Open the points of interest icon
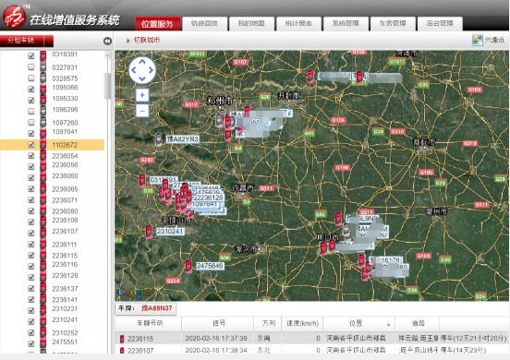Viewport: 510px width, 360px height. tap(477, 41)
